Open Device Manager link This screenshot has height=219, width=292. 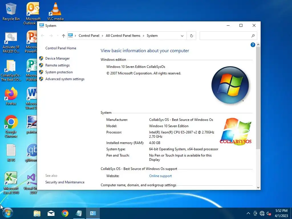[57, 58]
